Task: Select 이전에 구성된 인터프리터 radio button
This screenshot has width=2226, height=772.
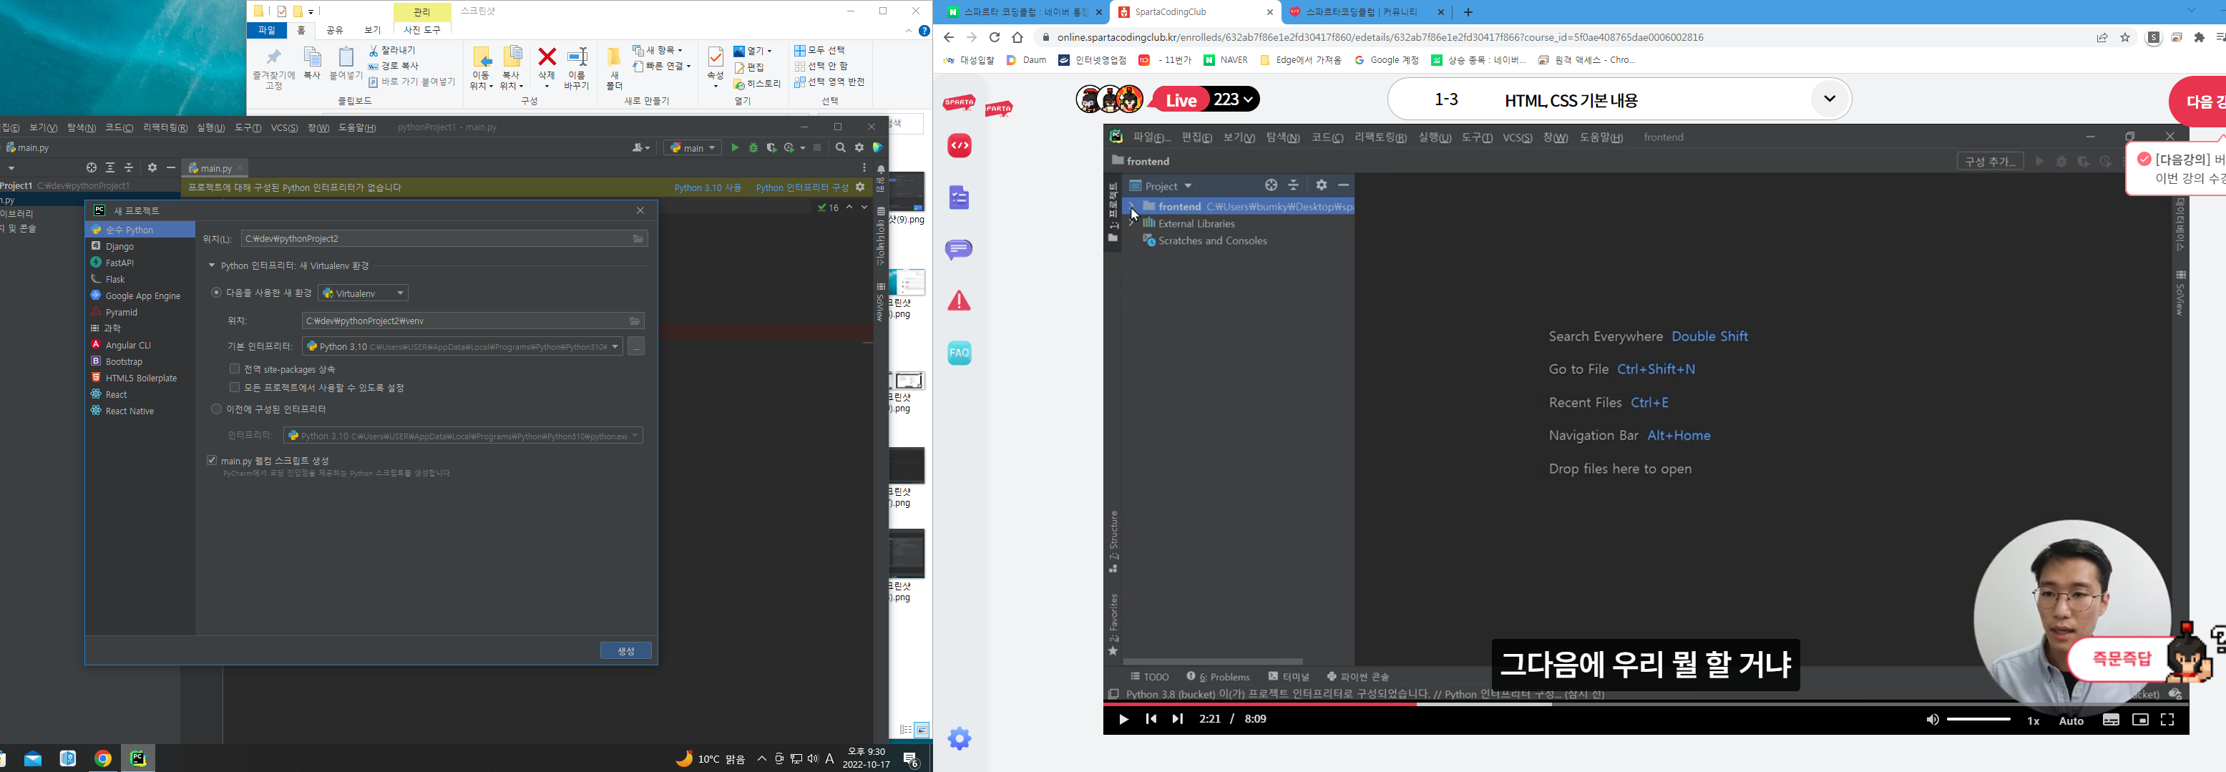Action: (216, 409)
